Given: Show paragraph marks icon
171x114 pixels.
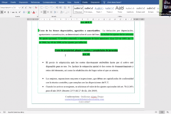Looking at the screenshot, I should pos(69,7).
